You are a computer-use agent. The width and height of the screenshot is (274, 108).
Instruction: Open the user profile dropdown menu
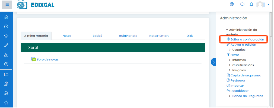coord(263,4)
